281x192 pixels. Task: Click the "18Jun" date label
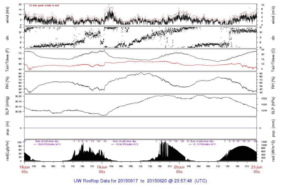(24, 167)
